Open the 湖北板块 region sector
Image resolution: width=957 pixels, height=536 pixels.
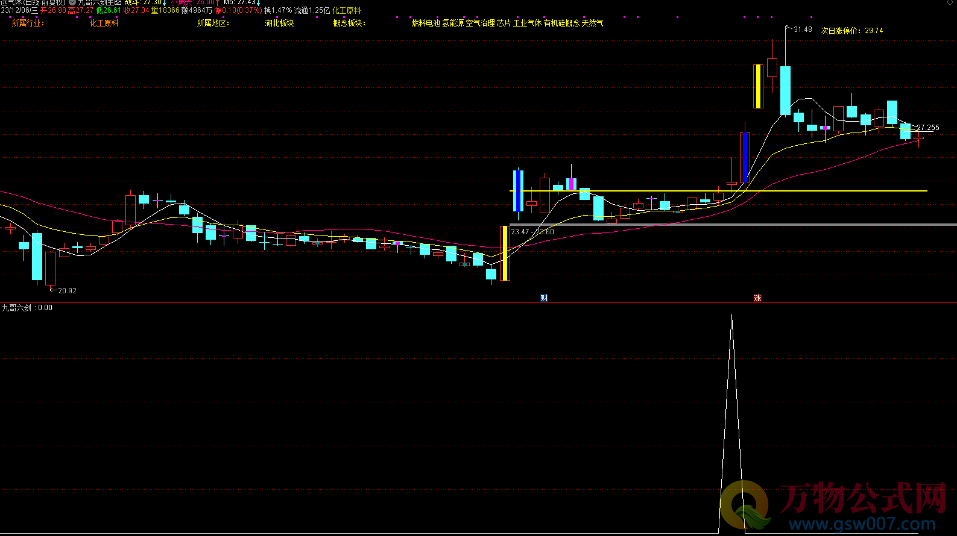pos(279,23)
